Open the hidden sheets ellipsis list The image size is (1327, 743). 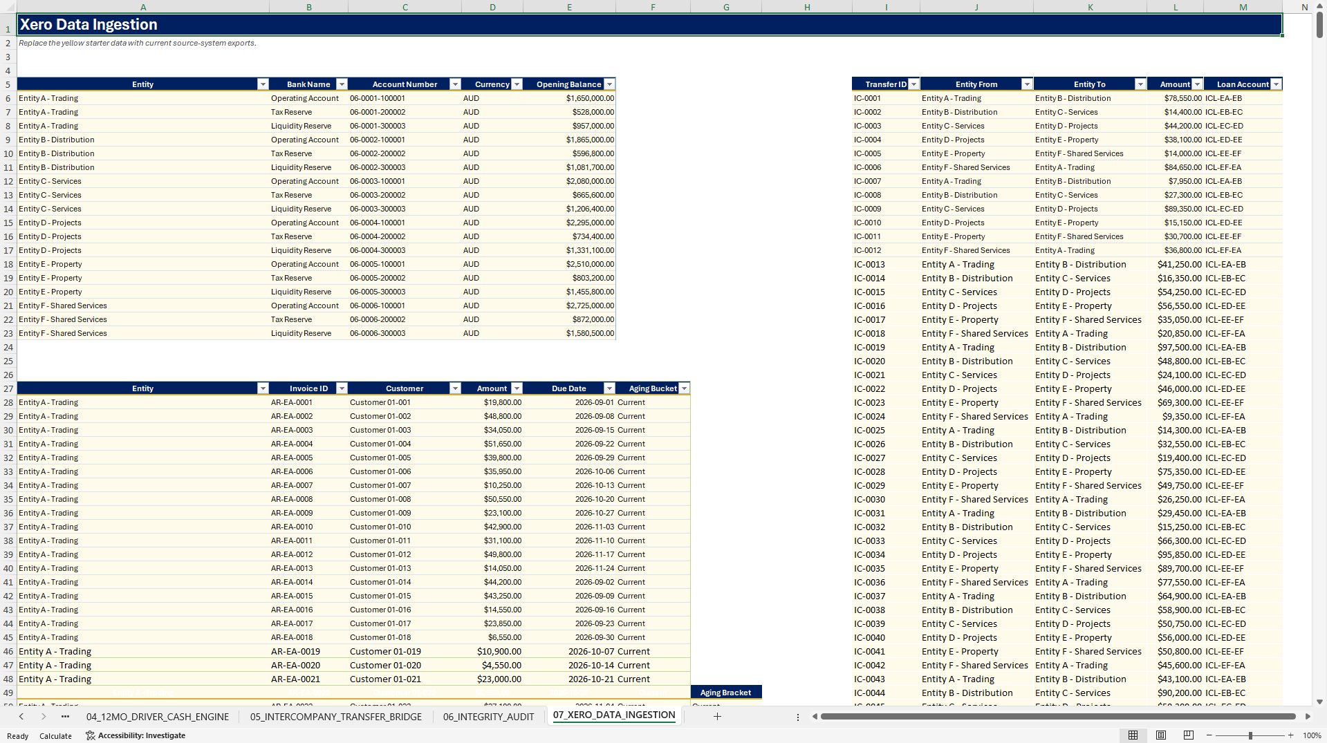(x=65, y=717)
